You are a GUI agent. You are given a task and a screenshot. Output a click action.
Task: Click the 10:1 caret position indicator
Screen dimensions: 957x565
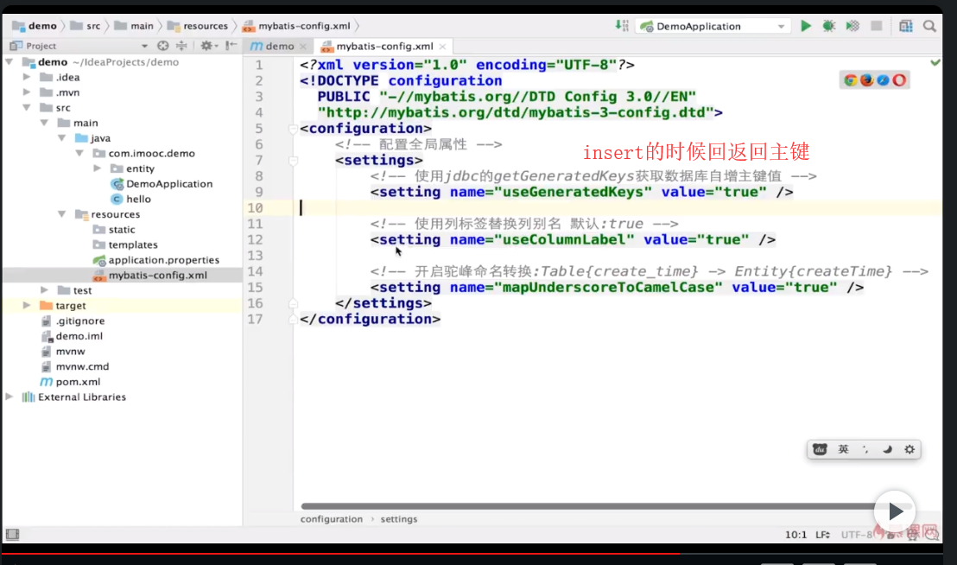point(795,535)
